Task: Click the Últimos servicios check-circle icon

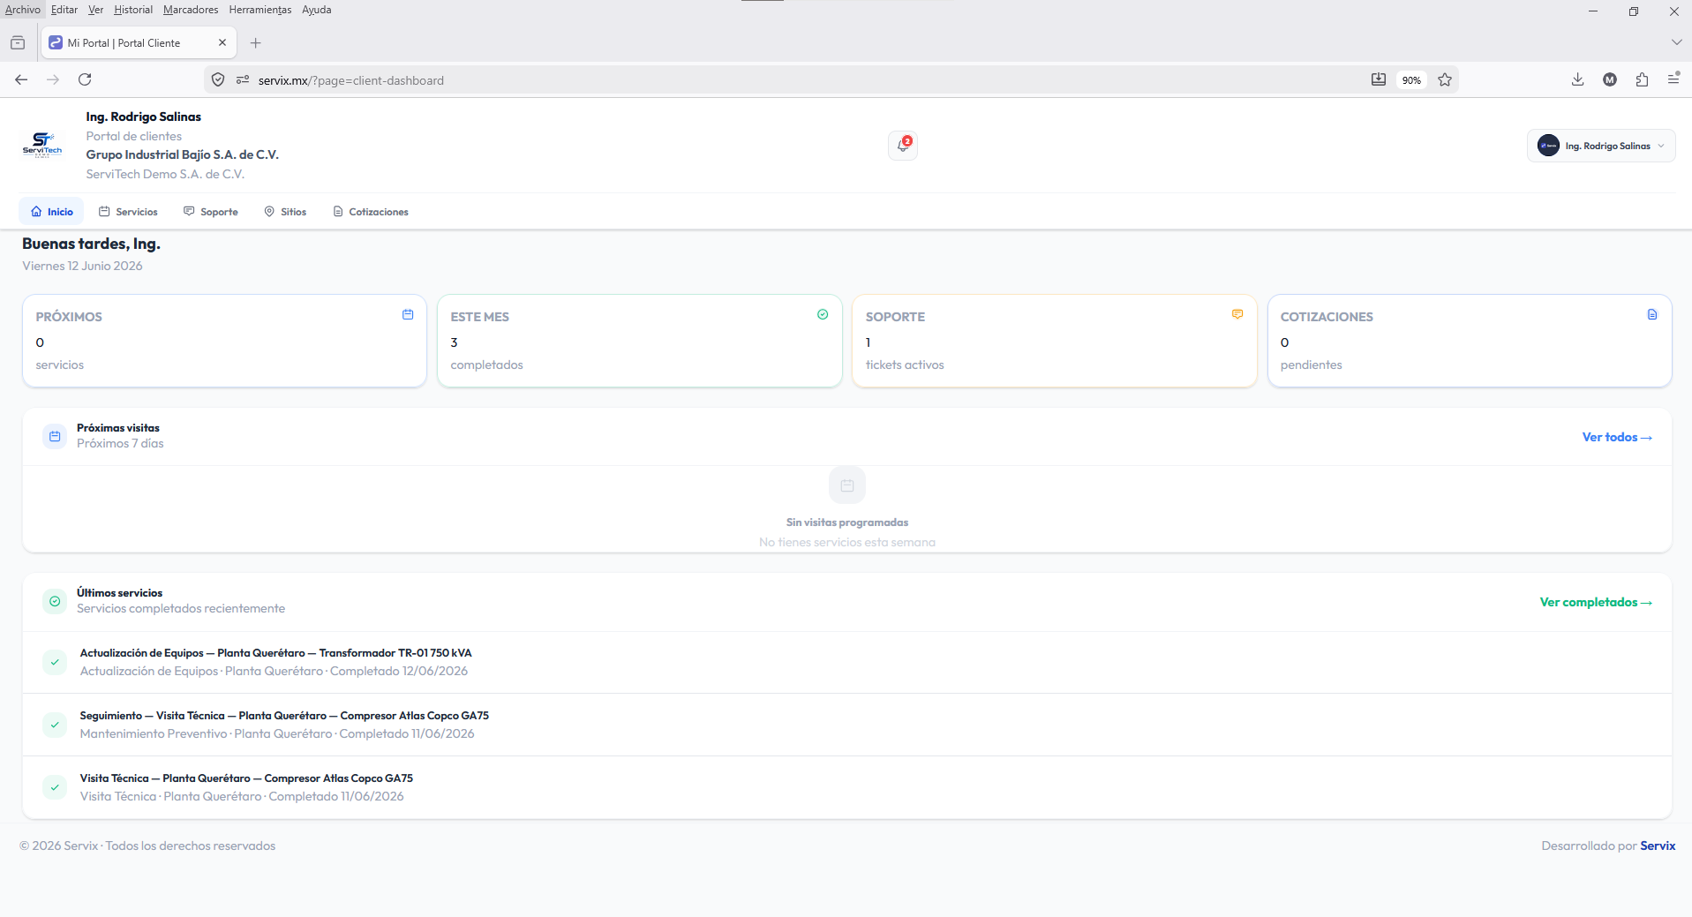Action: pyautogui.click(x=55, y=601)
